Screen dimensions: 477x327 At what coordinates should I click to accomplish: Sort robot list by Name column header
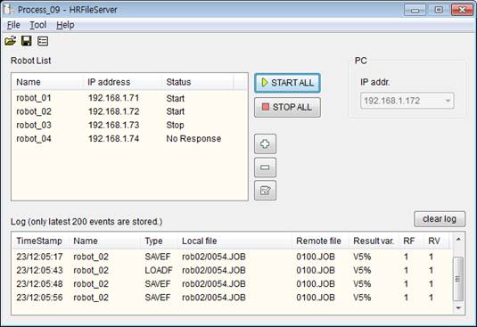[x=47, y=82]
